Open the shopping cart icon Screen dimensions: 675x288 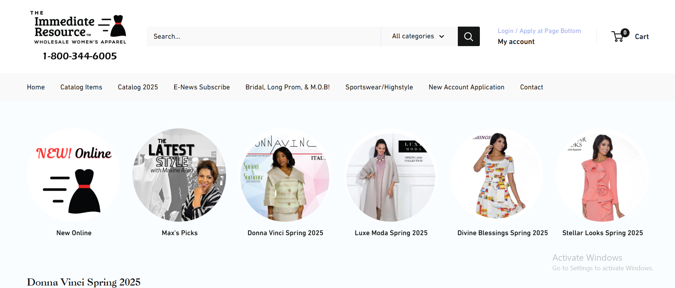pos(620,35)
